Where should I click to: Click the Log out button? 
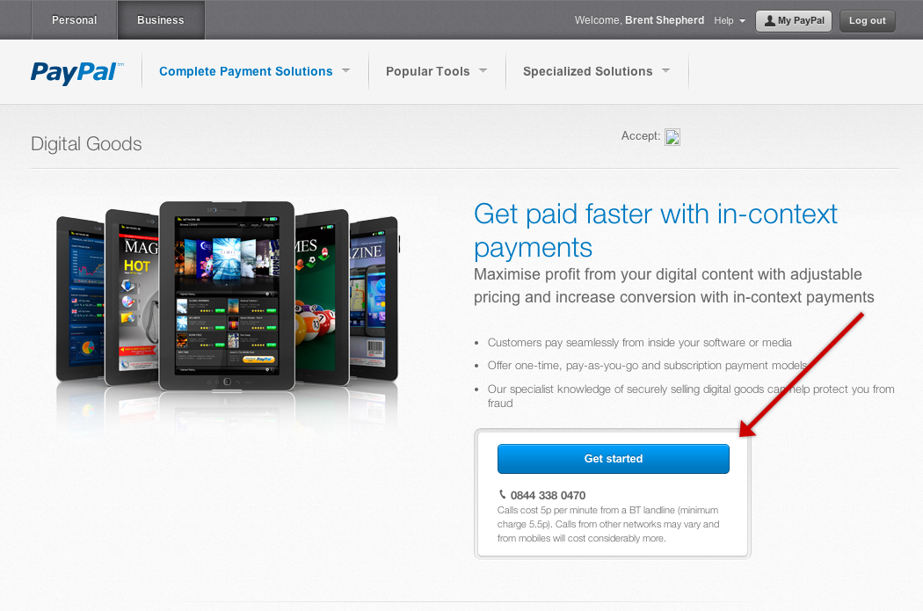[867, 20]
